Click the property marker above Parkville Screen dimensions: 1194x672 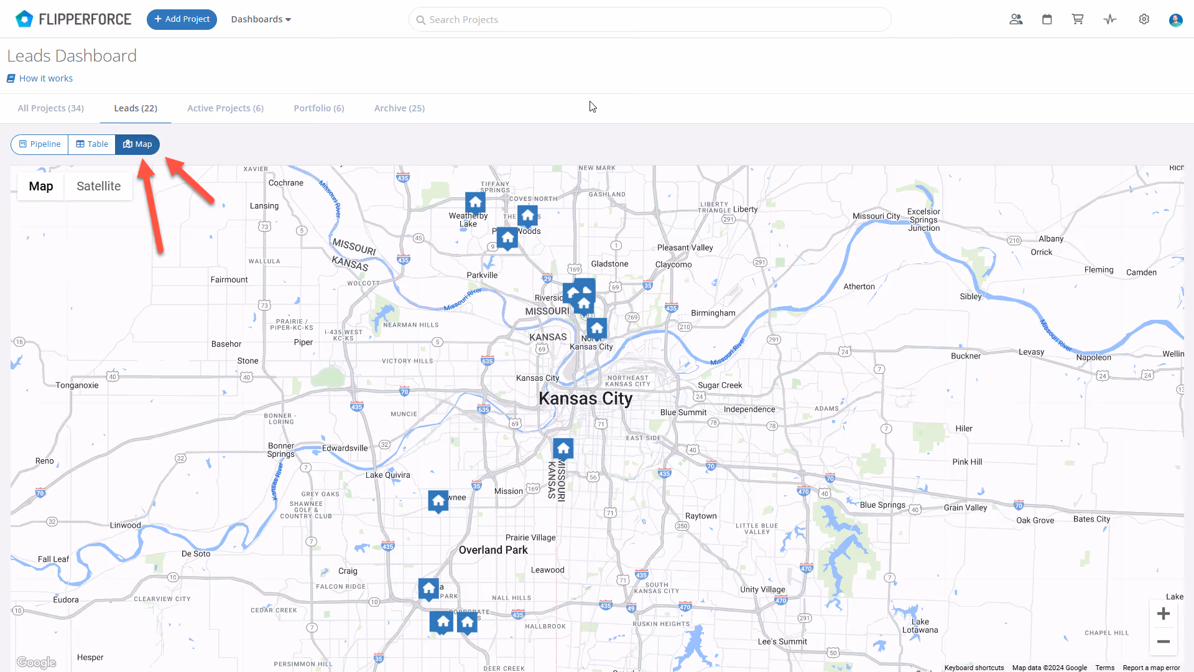[x=507, y=239]
